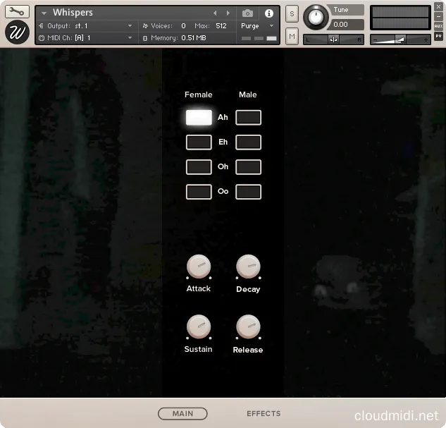Click the Max voices value field
This screenshot has width=446, height=428.
click(x=221, y=26)
